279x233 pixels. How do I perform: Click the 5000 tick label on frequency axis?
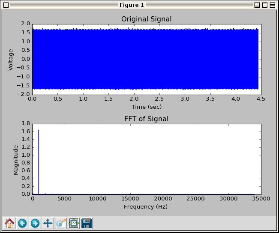[65, 198]
